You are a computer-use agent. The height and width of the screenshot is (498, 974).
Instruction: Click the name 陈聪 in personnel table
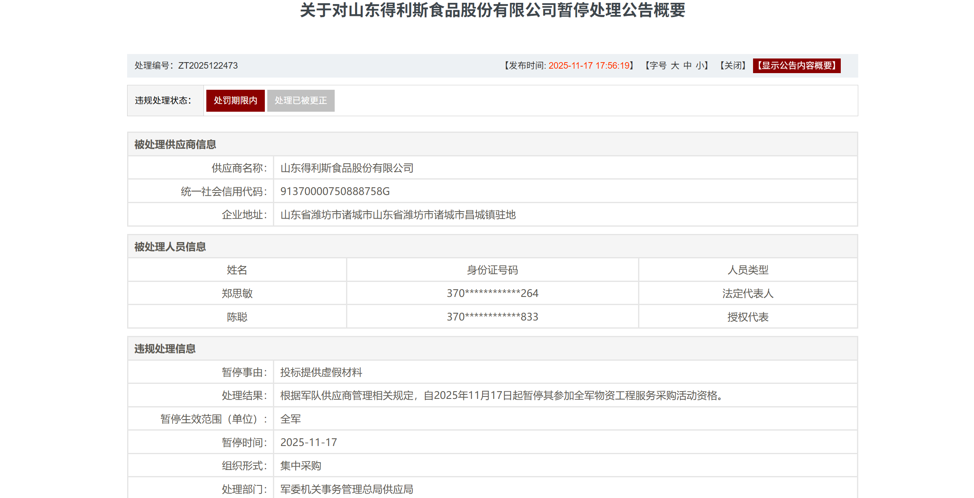[237, 317]
